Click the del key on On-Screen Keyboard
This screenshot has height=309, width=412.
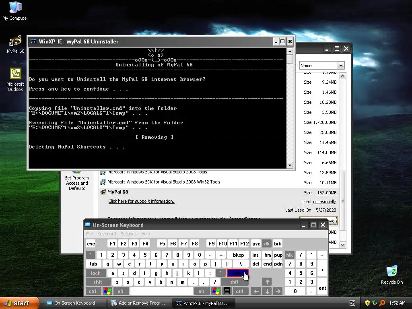click(x=255, y=264)
